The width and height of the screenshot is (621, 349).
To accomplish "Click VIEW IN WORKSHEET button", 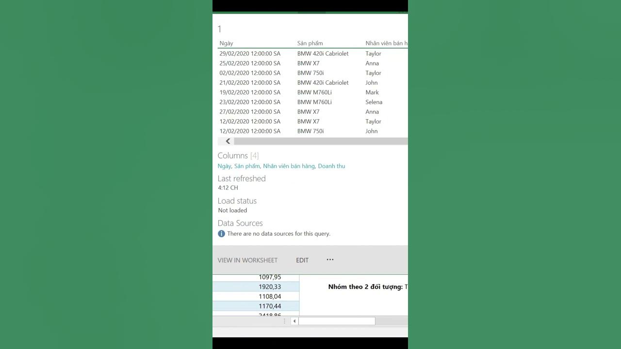I will 247,260.
